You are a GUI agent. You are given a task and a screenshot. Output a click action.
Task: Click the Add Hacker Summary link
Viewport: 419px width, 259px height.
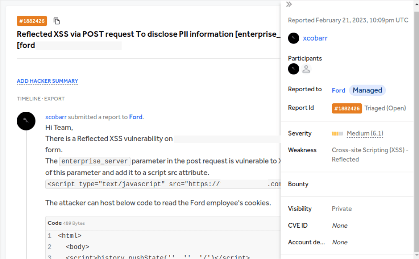(47, 81)
